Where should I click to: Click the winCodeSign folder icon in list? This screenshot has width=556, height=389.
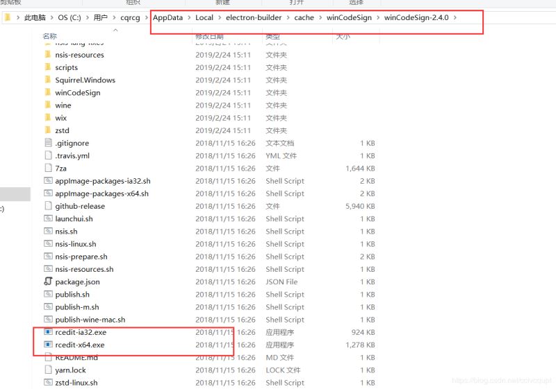pyautogui.click(x=48, y=92)
